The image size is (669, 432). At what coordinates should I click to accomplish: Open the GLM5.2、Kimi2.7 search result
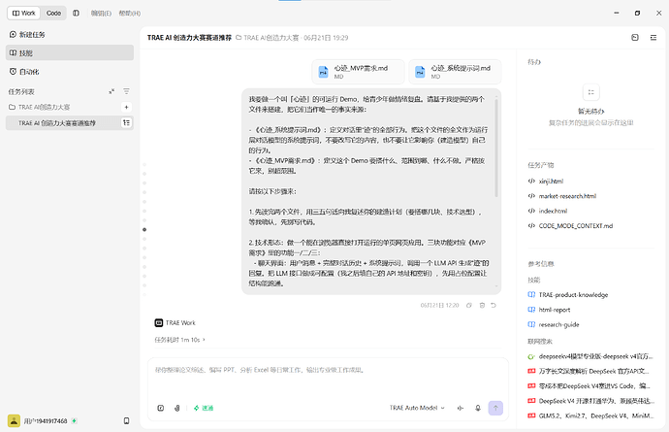[x=595, y=416]
